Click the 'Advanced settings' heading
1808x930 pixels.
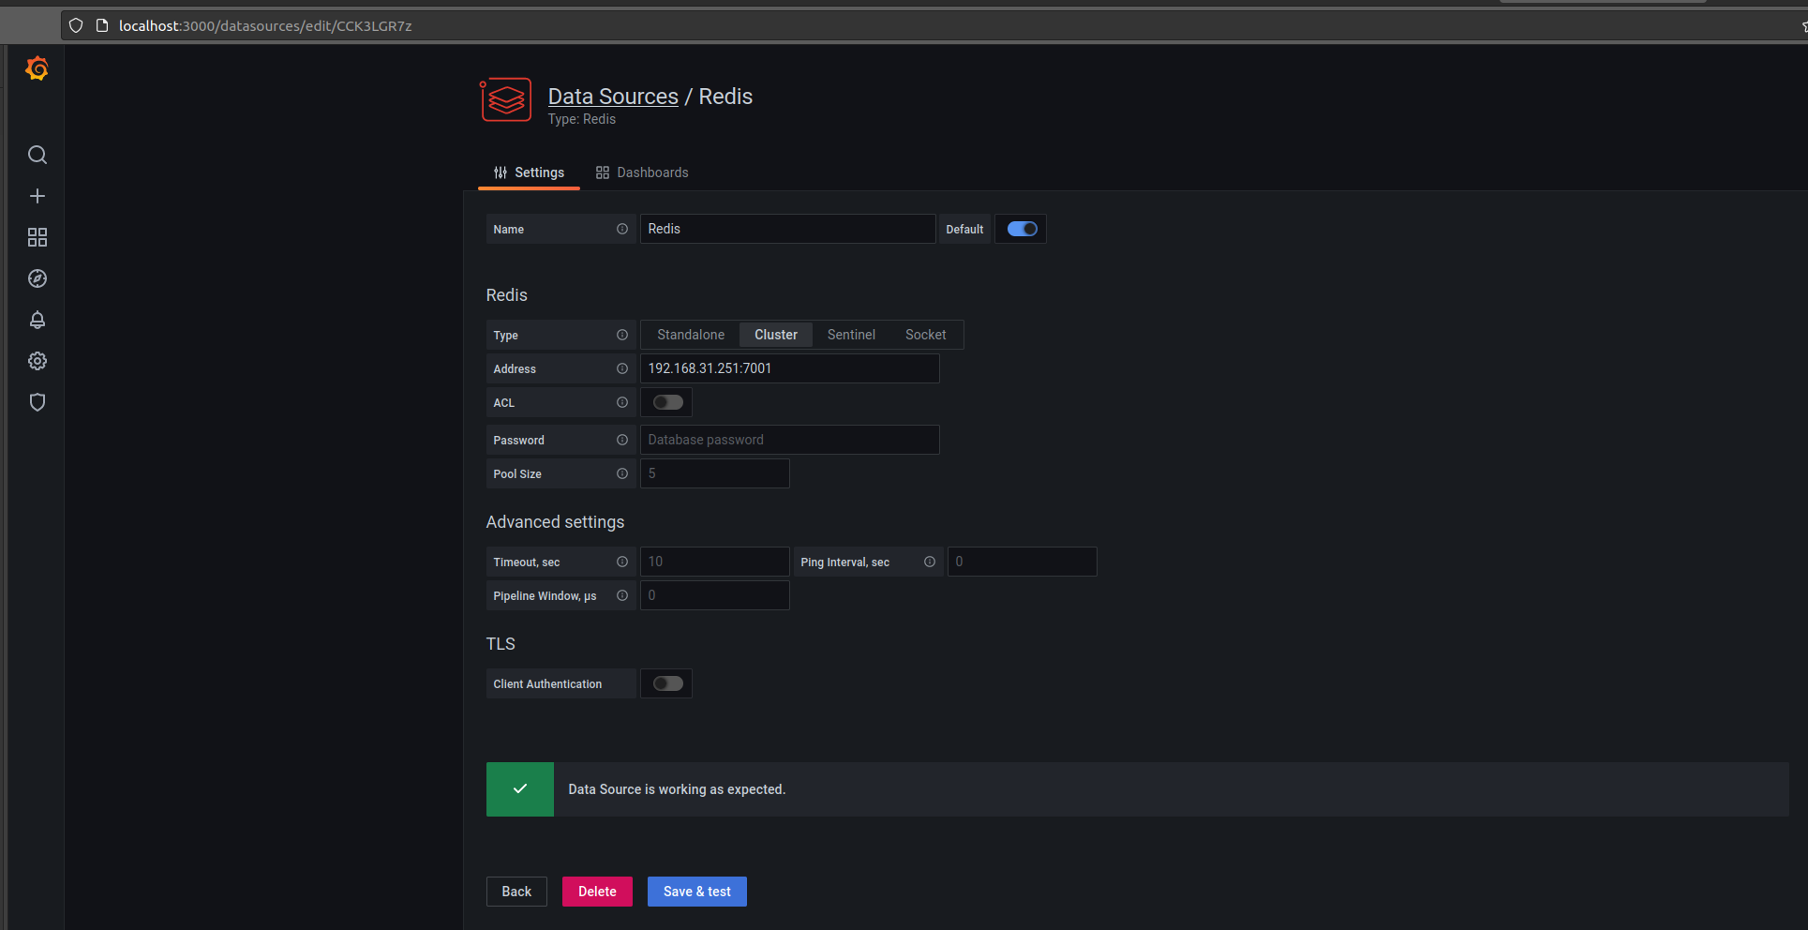click(x=555, y=522)
